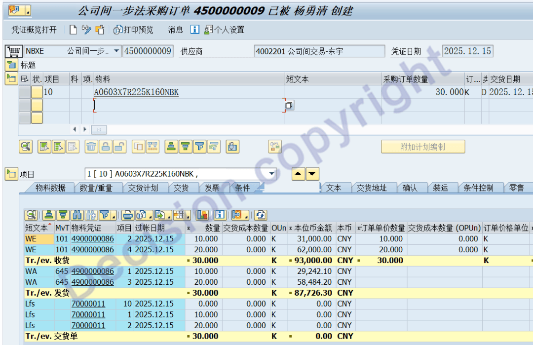The image size is (533, 345).
Task: Click the messages information icon
Action: pyautogui.click(x=195, y=30)
